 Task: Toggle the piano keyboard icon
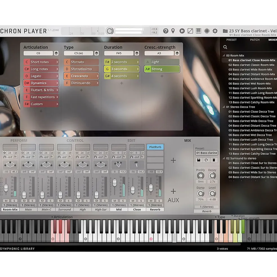[198, 31]
